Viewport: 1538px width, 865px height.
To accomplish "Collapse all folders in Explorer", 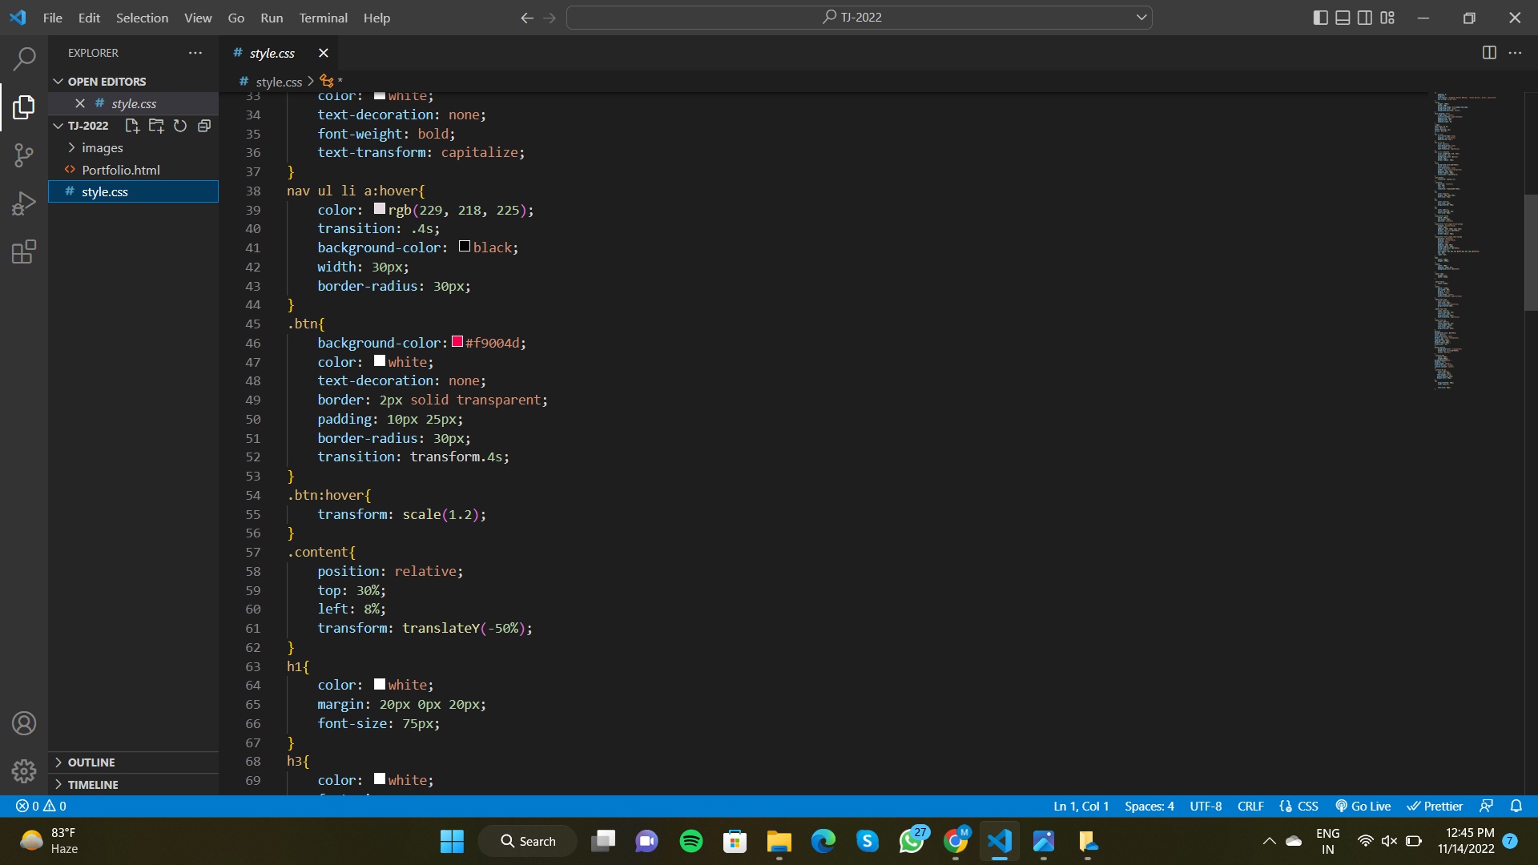I will tap(204, 126).
